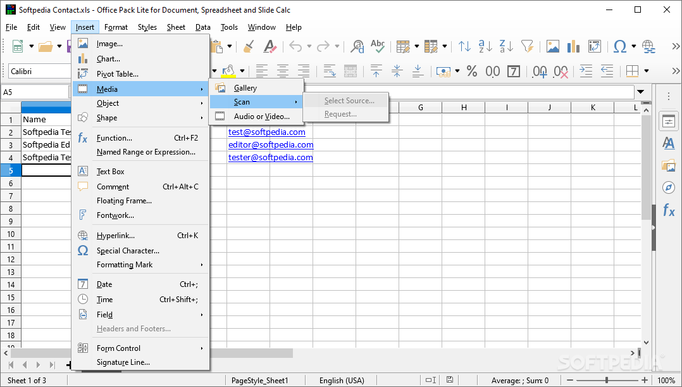Click the zoom slider handle
682x387 pixels.
606,380
